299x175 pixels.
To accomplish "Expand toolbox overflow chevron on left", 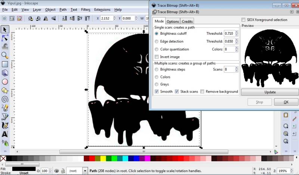I will [x=5, y=151].
